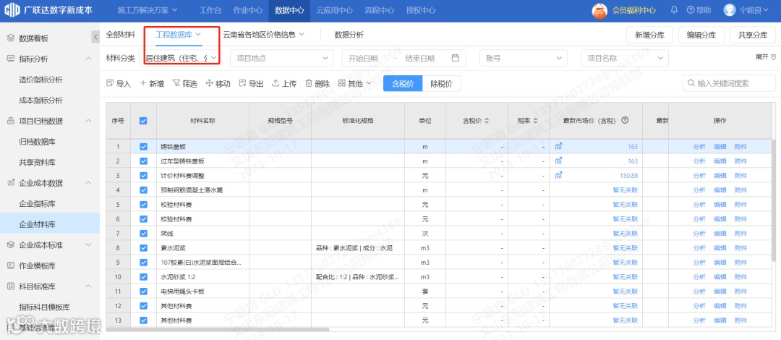This screenshot has height=340, width=781.
Task: Open the 工作台 top menu
Action: click(x=210, y=10)
